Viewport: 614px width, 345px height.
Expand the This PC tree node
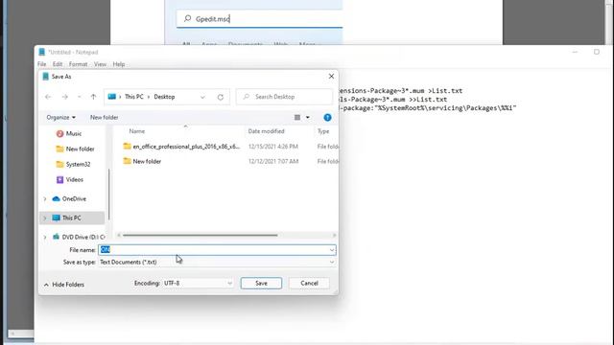[45, 218]
